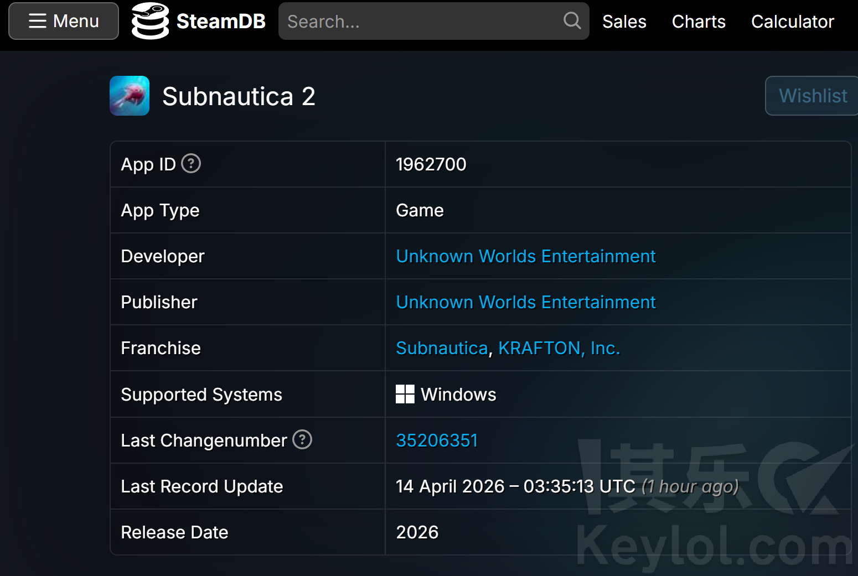Click the SteamDB logo icon
This screenshot has height=576, width=858.
(x=150, y=21)
